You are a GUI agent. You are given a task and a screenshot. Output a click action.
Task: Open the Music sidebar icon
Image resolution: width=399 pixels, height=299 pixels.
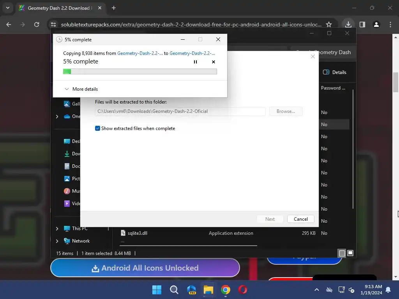click(x=67, y=191)
